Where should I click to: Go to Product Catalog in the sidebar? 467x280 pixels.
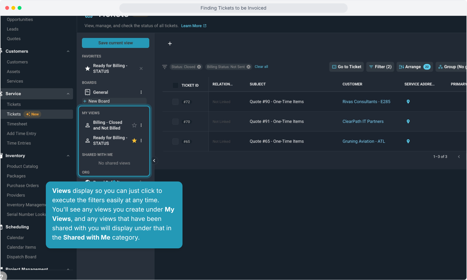[x=22, y=166]
